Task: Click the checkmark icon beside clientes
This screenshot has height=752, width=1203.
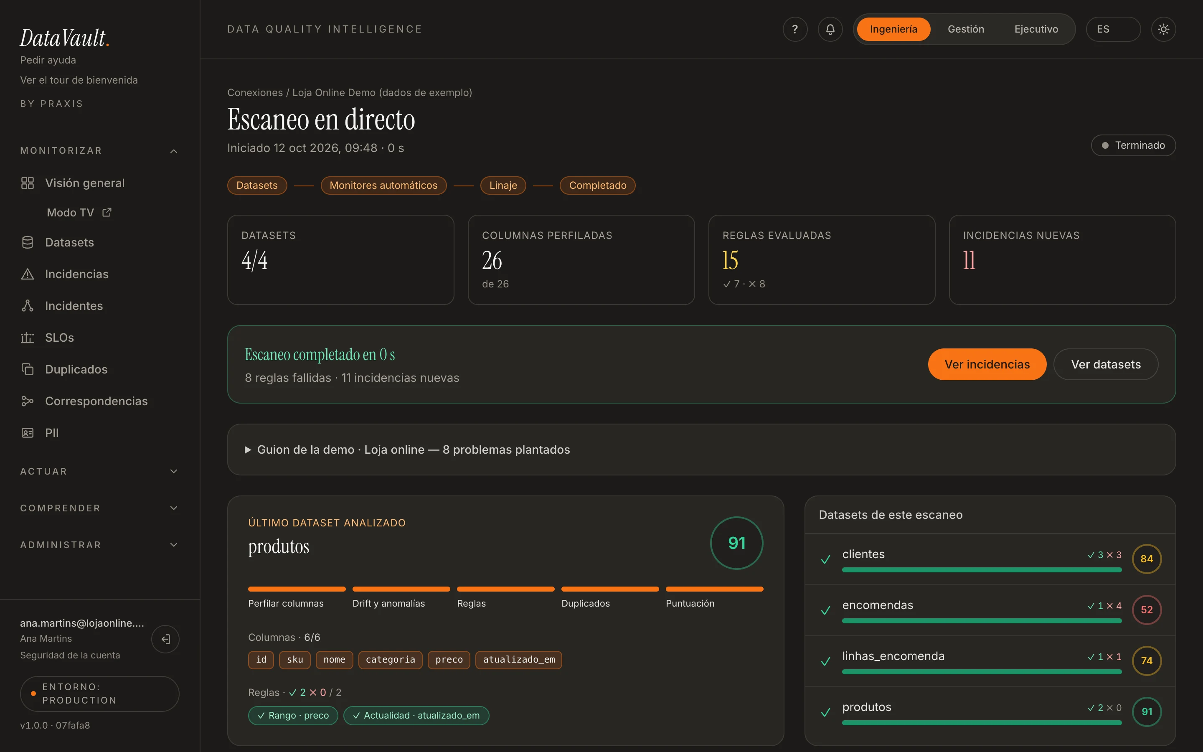Action: coord(826,559)
